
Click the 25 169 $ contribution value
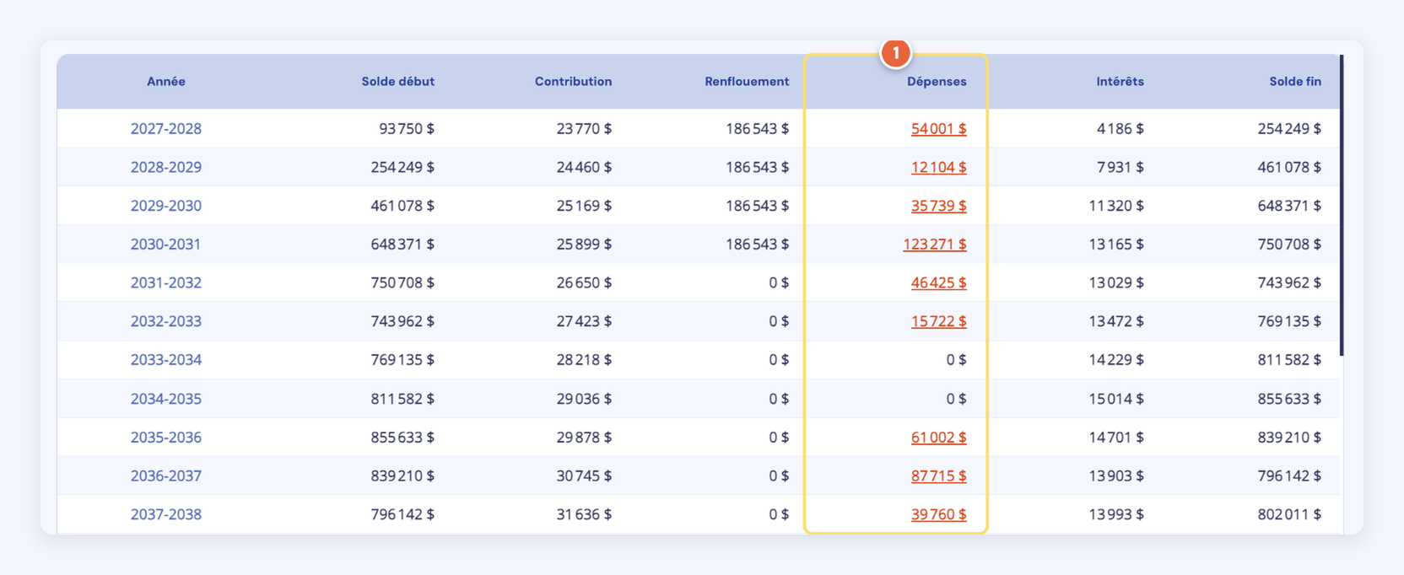pyautogui.click(x=584, y=206)
